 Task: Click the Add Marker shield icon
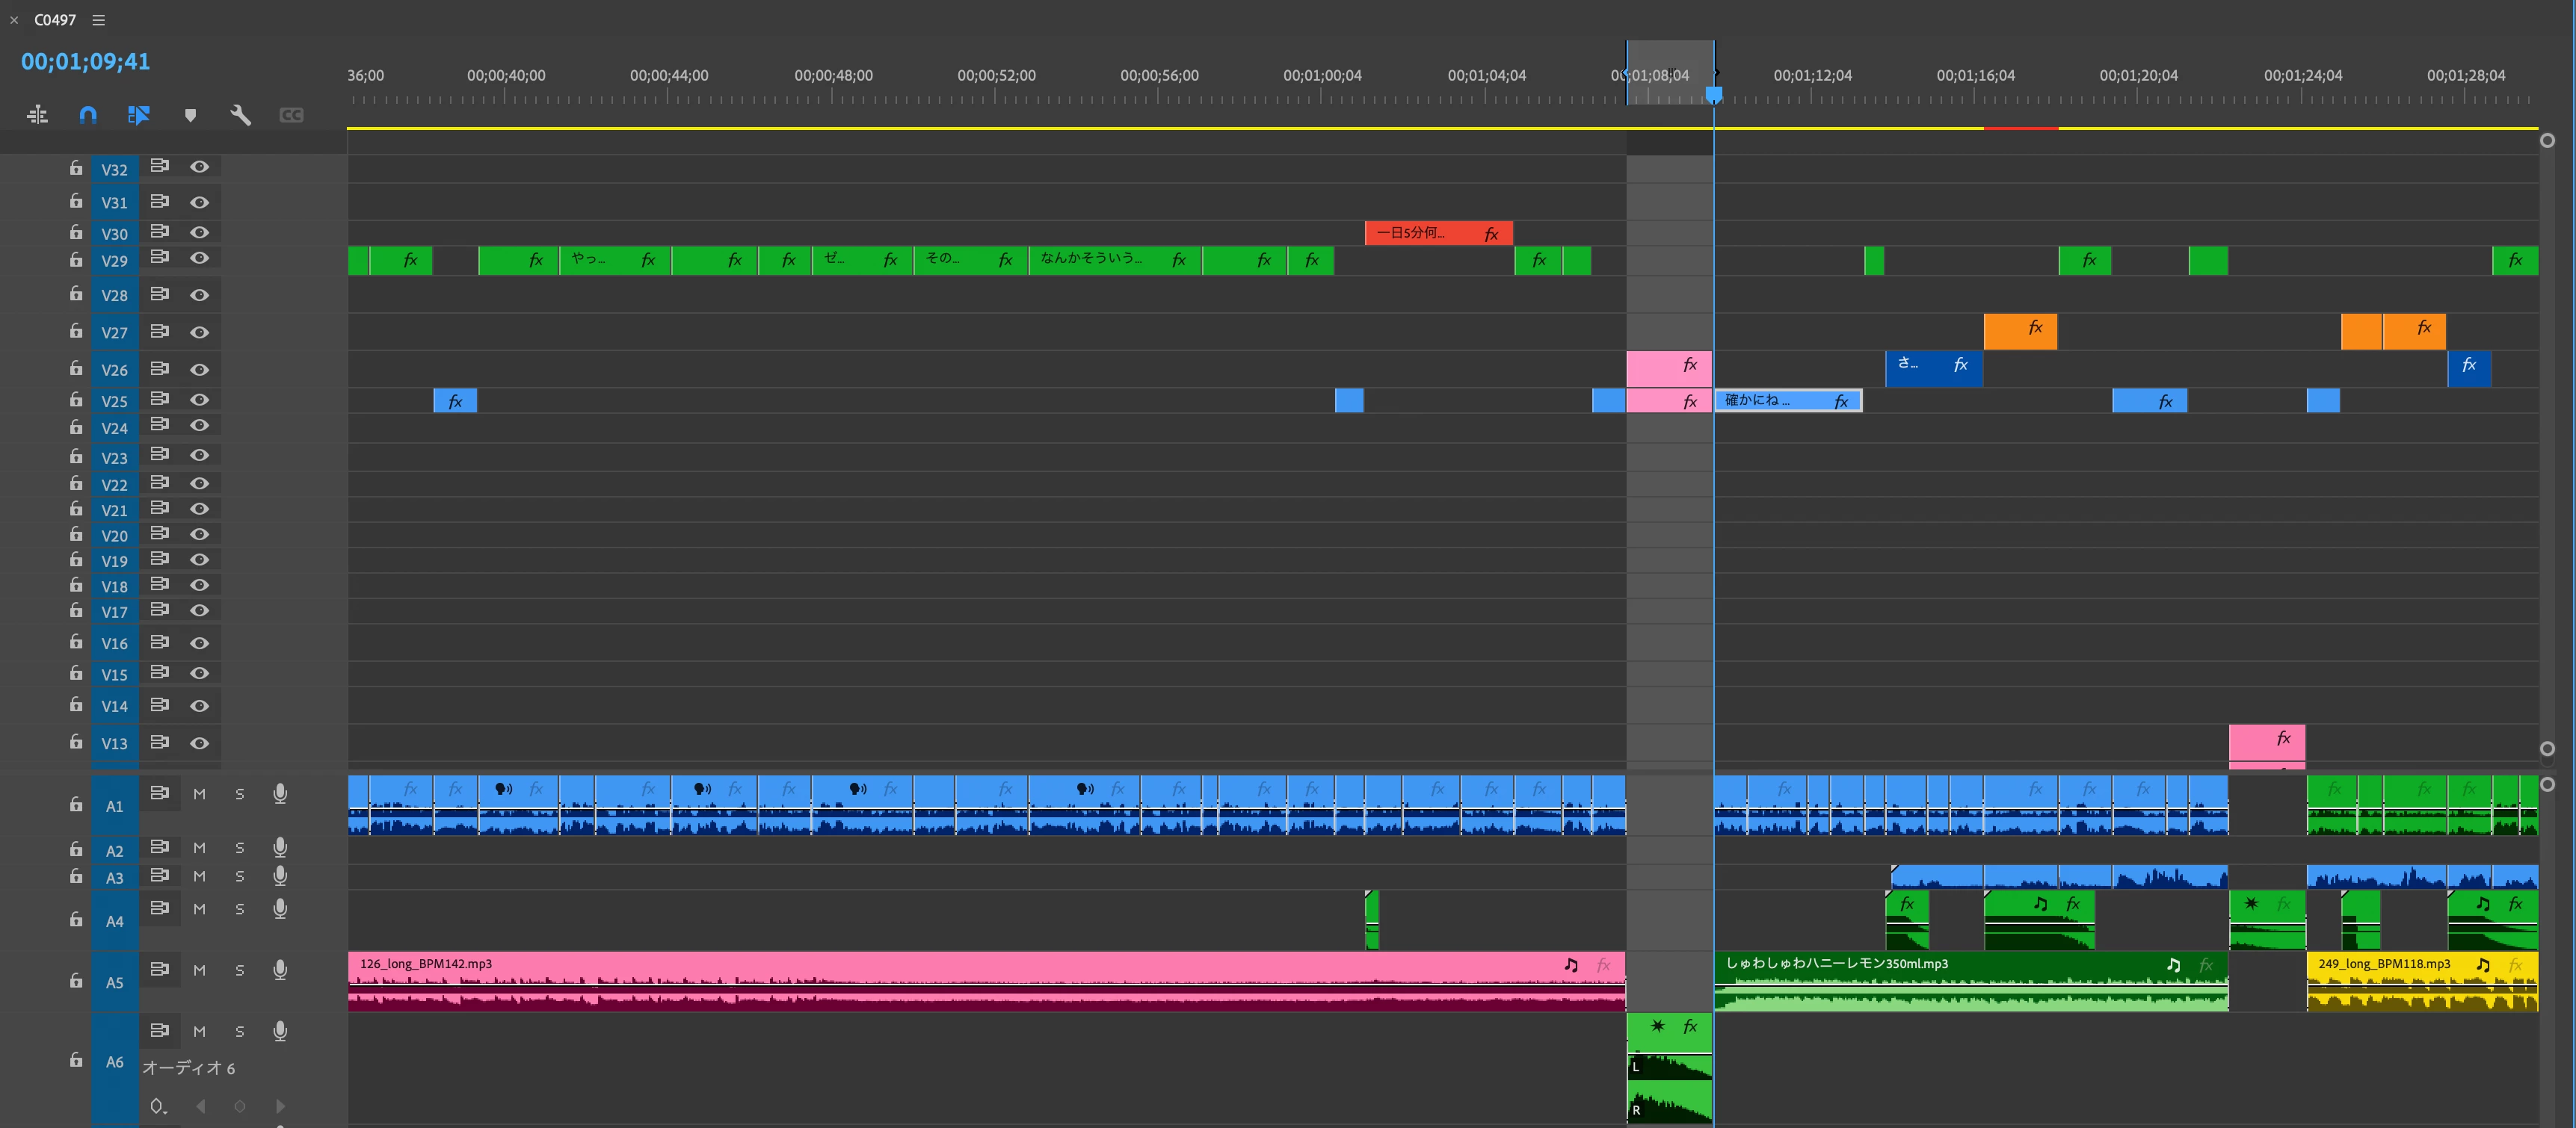pyautogui.click(x=190, y=115)
